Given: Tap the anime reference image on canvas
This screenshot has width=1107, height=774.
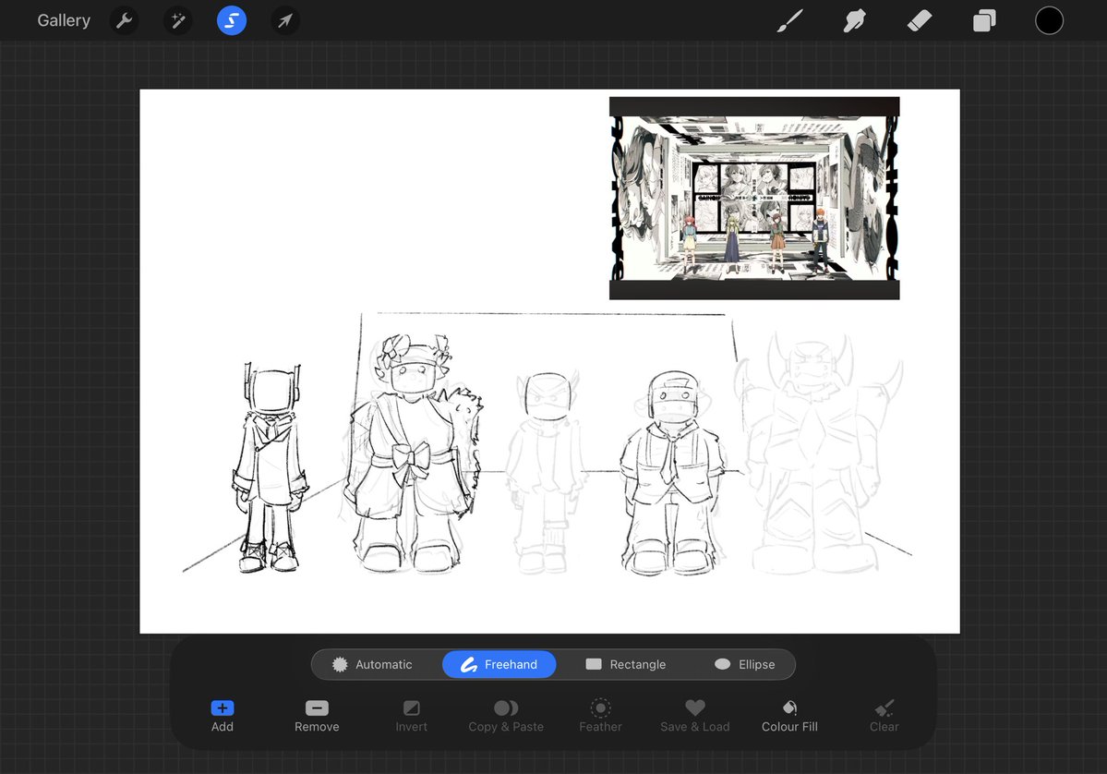Looking at the screenshot, I should click(x=754, y=199).
